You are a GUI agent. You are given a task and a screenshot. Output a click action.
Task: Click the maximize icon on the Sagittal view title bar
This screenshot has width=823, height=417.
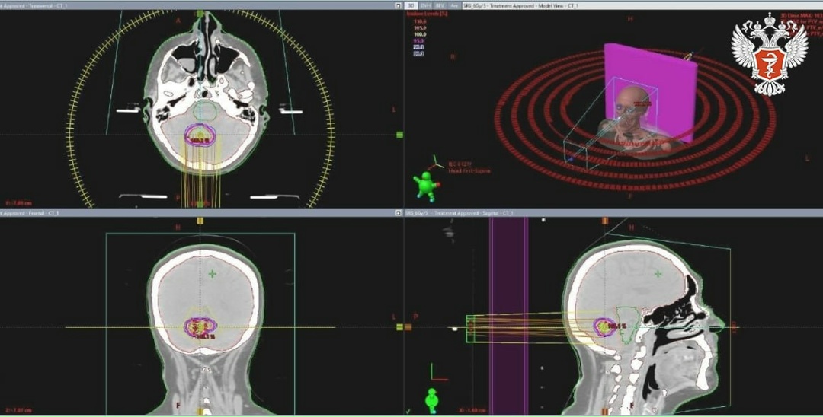click(x=399, y=213)
